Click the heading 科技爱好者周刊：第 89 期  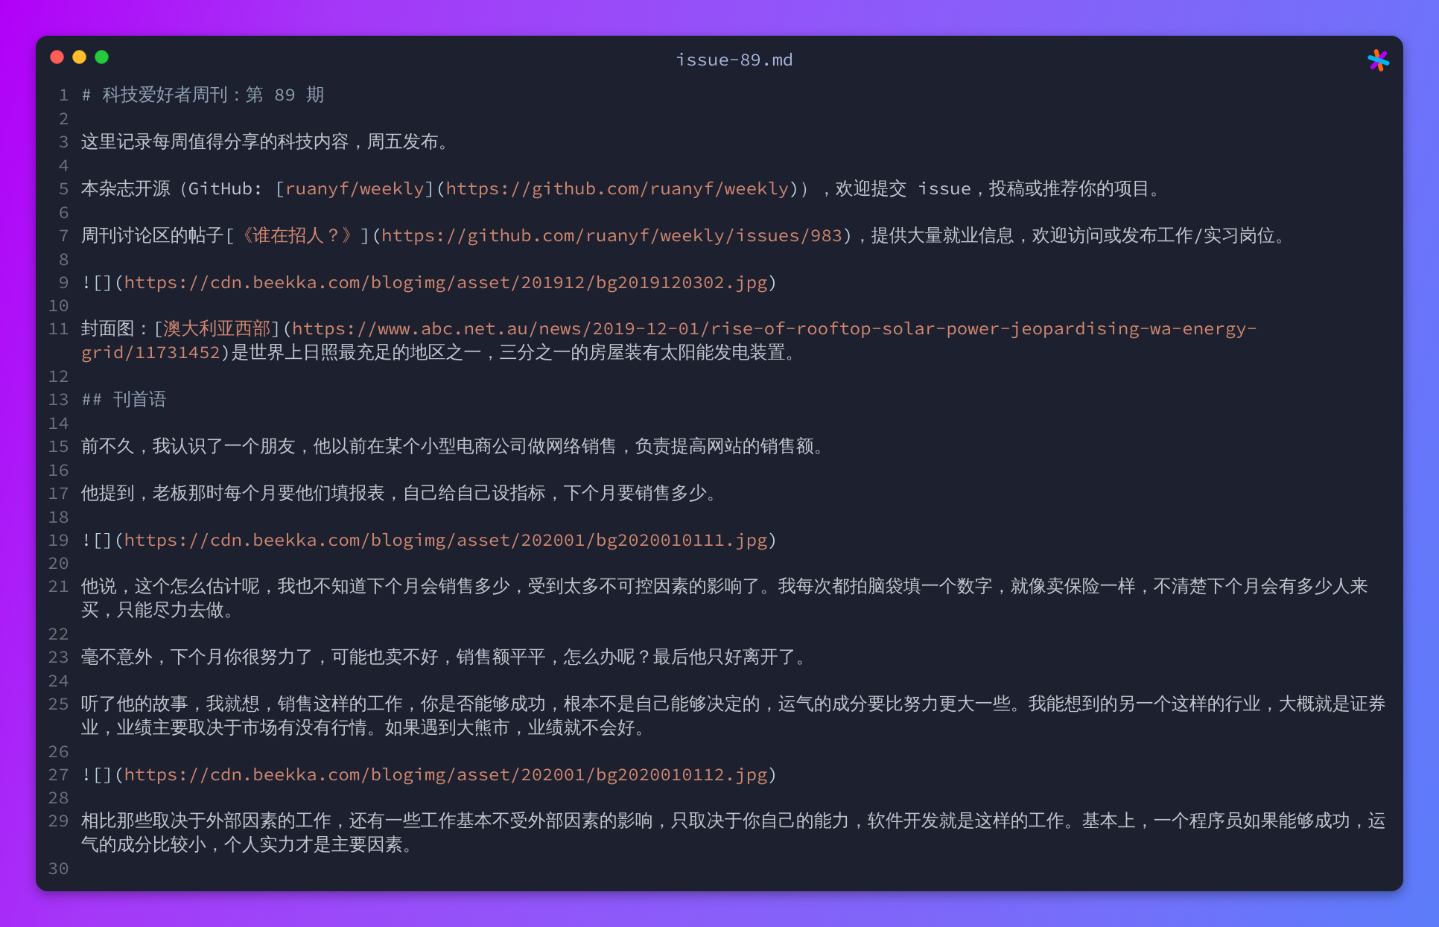click(x=203, y=95)
